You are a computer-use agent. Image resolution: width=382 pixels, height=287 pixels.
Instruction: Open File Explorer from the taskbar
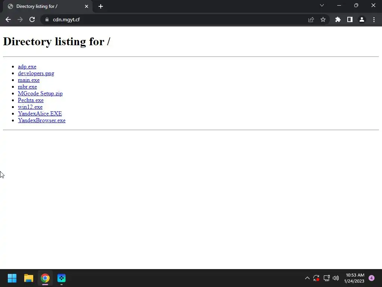pos(28,278)
